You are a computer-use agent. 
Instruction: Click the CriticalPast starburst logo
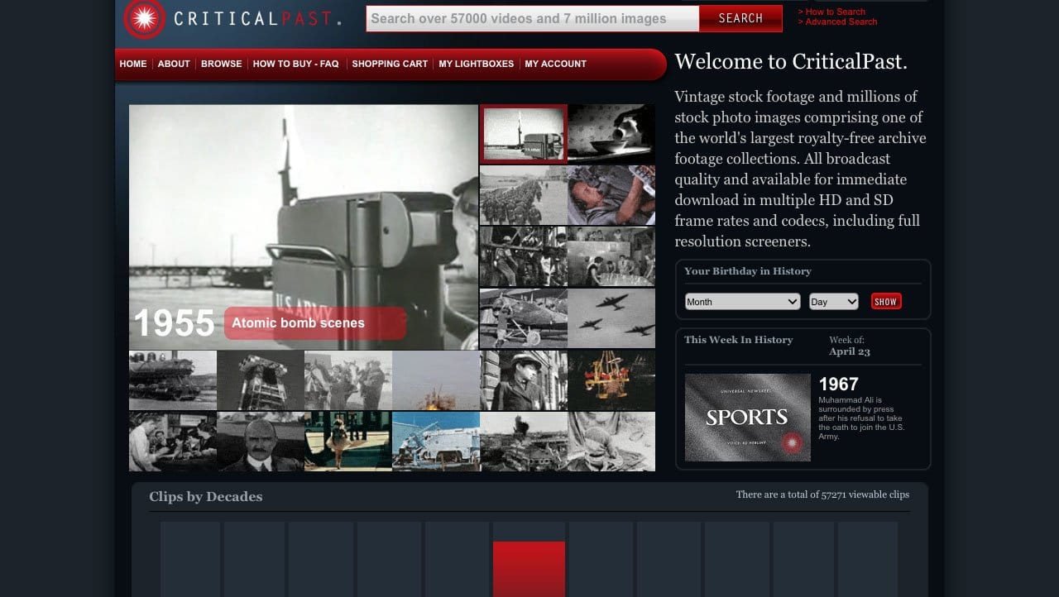click(145, 17)
